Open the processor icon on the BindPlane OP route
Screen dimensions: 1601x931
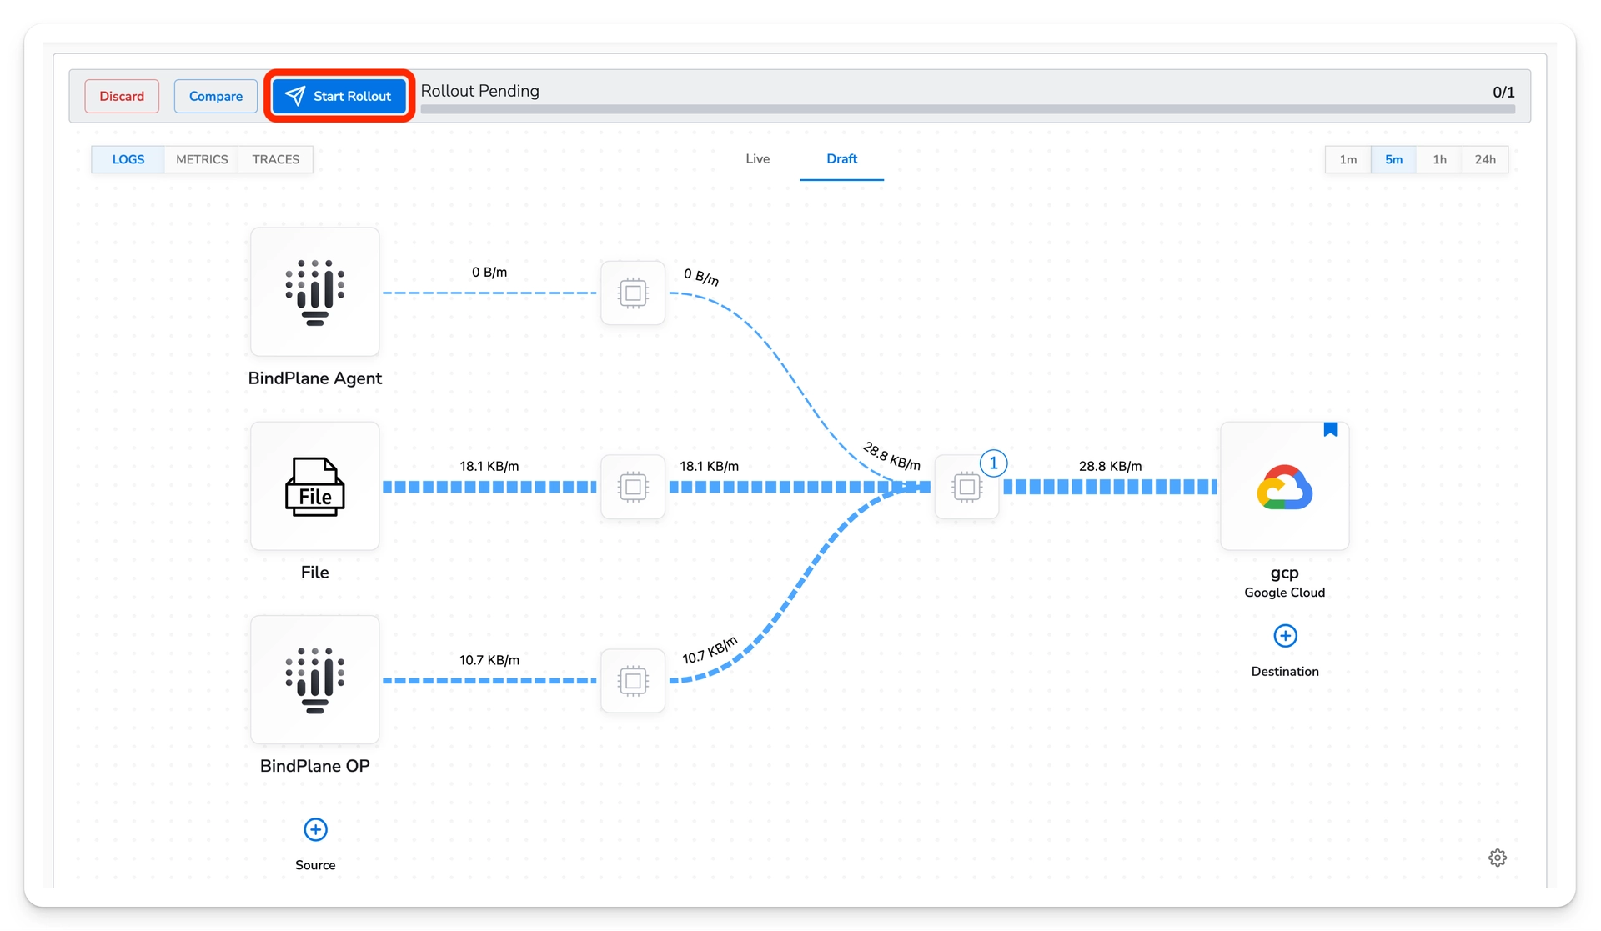(633, 681)
